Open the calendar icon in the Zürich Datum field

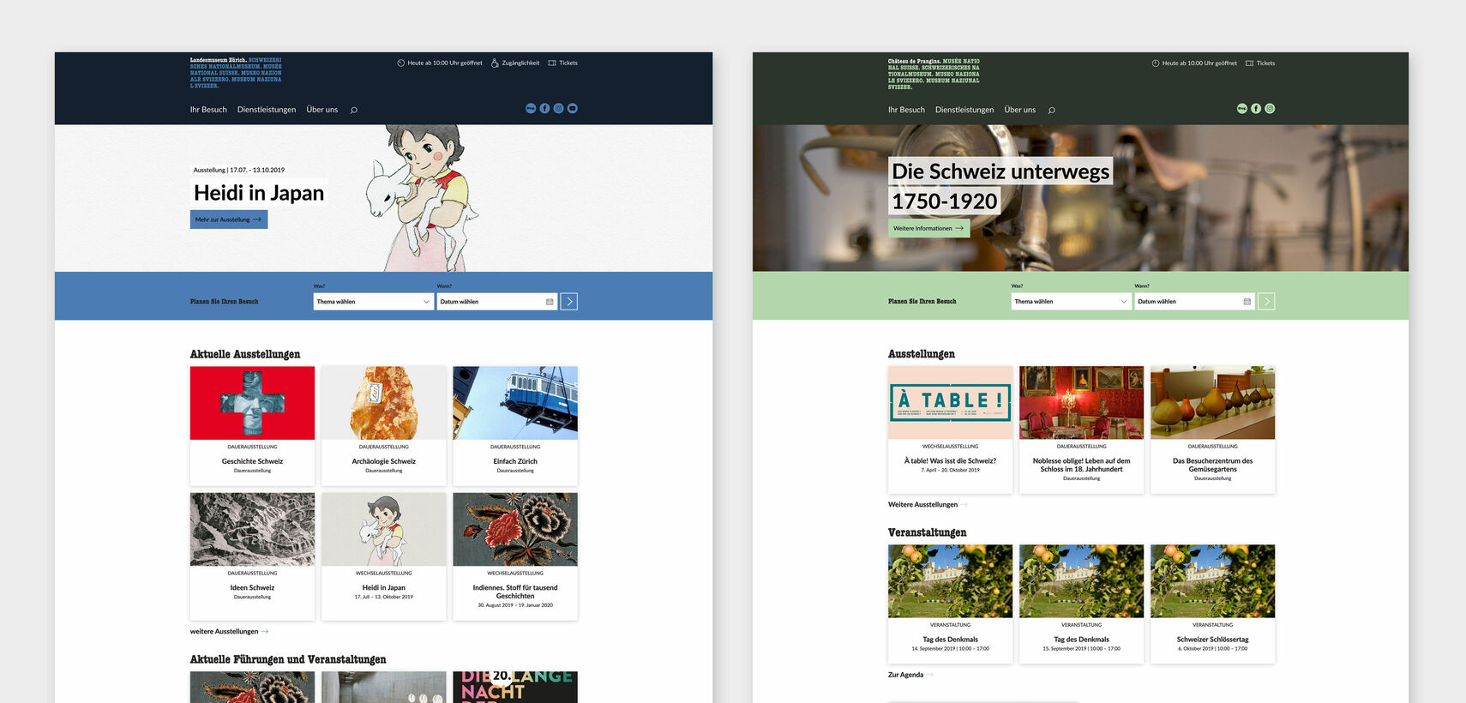pyautogui.click(x=550, y=302)
